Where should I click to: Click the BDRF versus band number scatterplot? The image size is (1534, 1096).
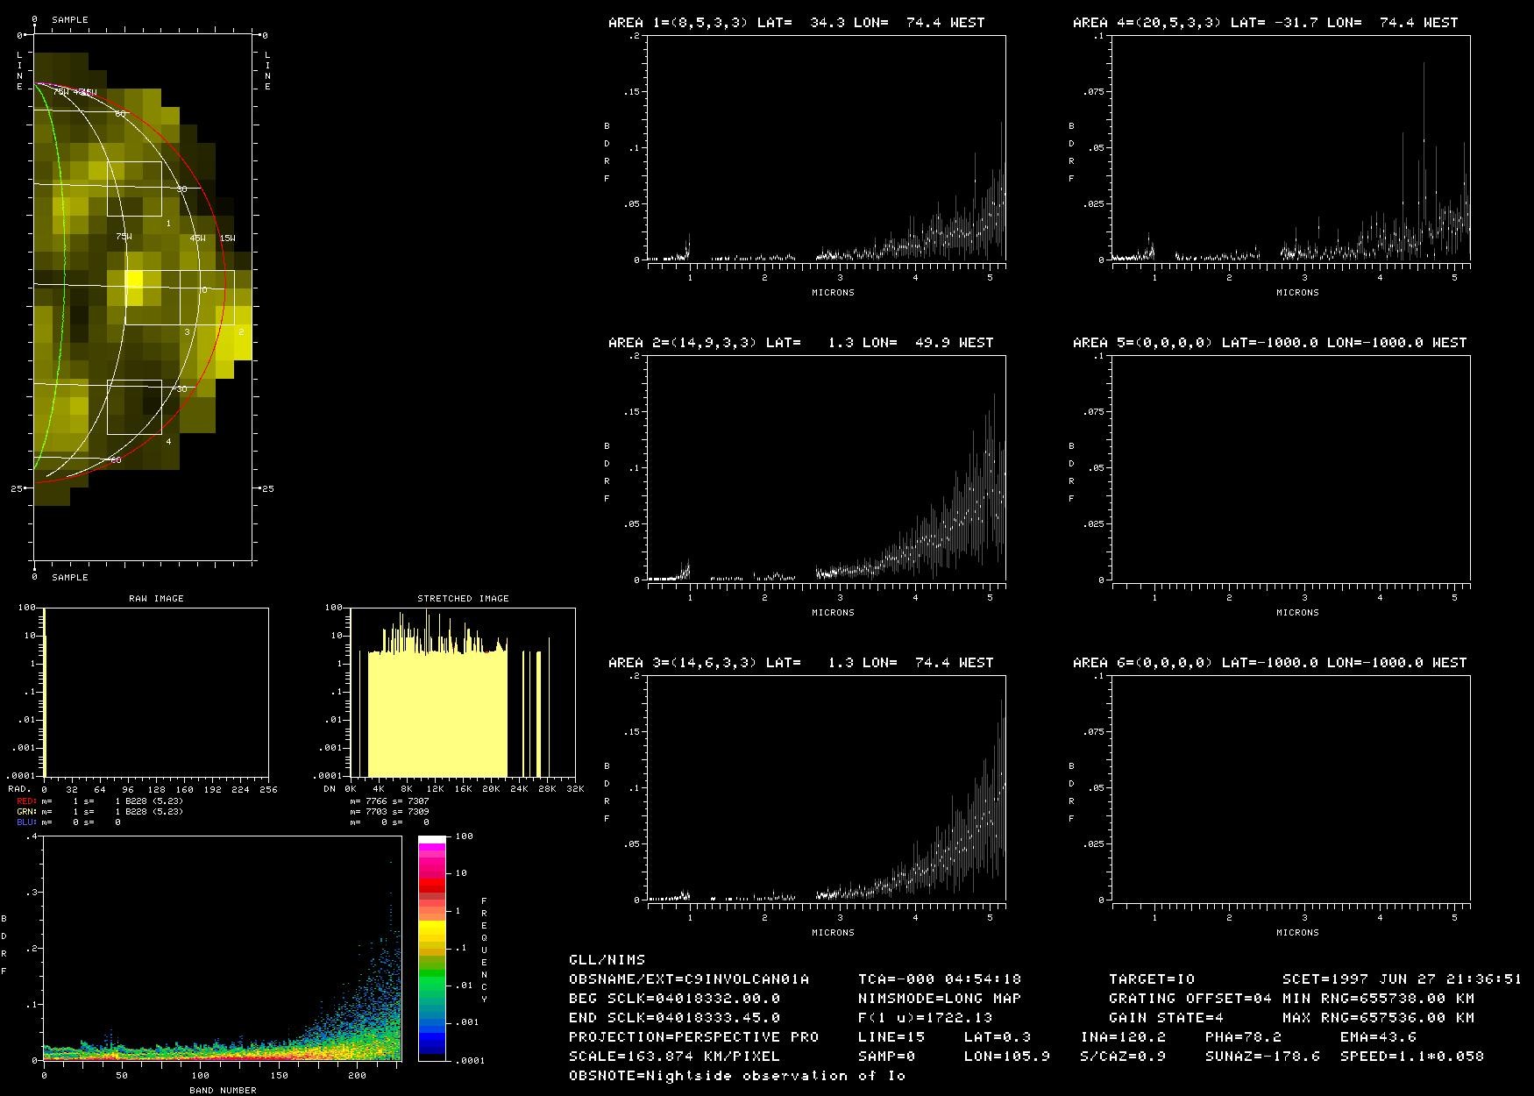(x=222, y=949)
